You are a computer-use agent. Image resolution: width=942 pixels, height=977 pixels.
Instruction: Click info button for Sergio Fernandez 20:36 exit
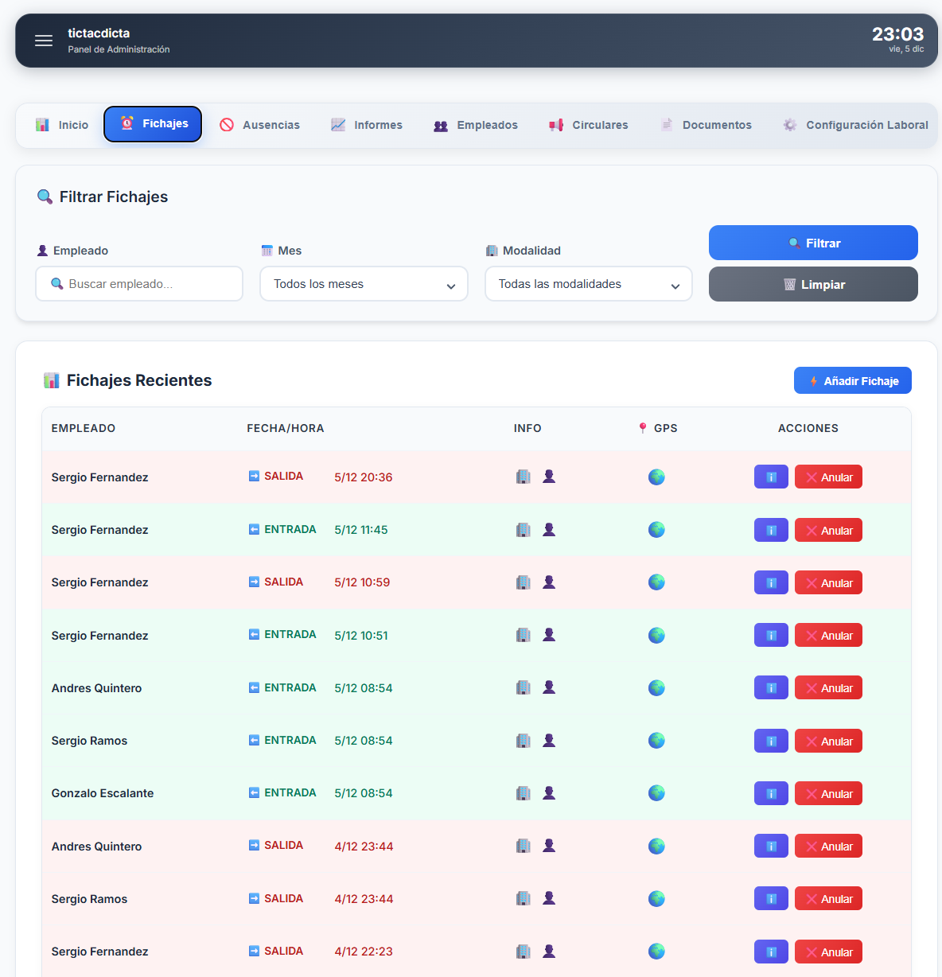pos(770,477)
